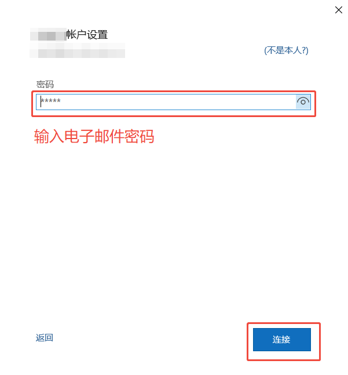Click the blurred account name before 帐户设置
The height and width of the screenshot is (375, 348).
coord(48,35)
